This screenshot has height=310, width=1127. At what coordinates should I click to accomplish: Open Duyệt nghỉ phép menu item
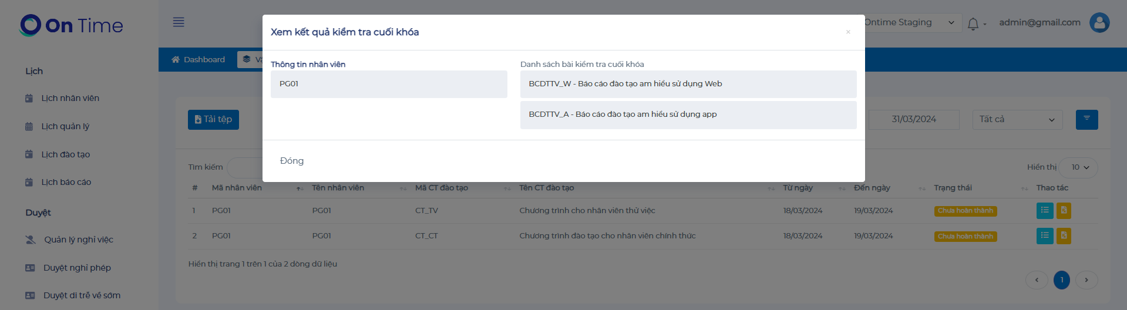(77, 268)
